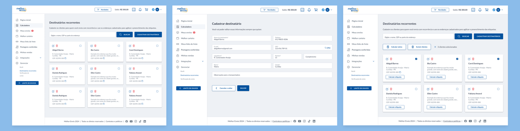Viewport: 520px width, 131px height.
Task: Uncheck Abigail Barros checkbox in right screen
Action: [416, 59]
